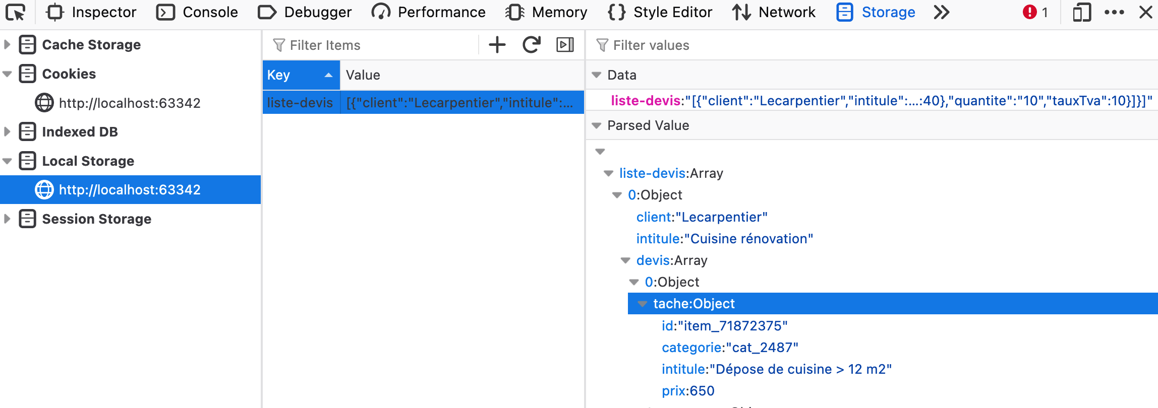Image resolution: width=1158 pixels, height=408 pixels.
Task: Collapse the tache Object node
Action: [643, 304]
